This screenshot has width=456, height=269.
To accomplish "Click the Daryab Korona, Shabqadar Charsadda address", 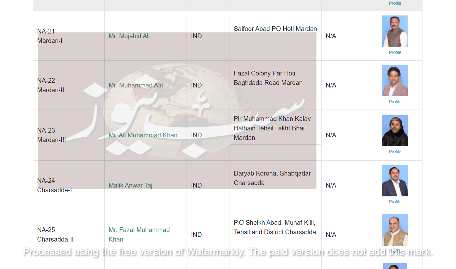I will (x=272, y=178).
